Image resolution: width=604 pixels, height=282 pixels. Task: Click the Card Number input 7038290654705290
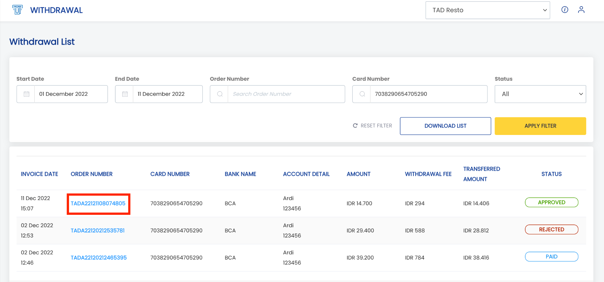pos(429,94)
